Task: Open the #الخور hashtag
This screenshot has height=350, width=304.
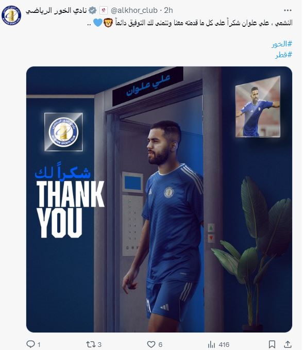Action: point(282,44)
